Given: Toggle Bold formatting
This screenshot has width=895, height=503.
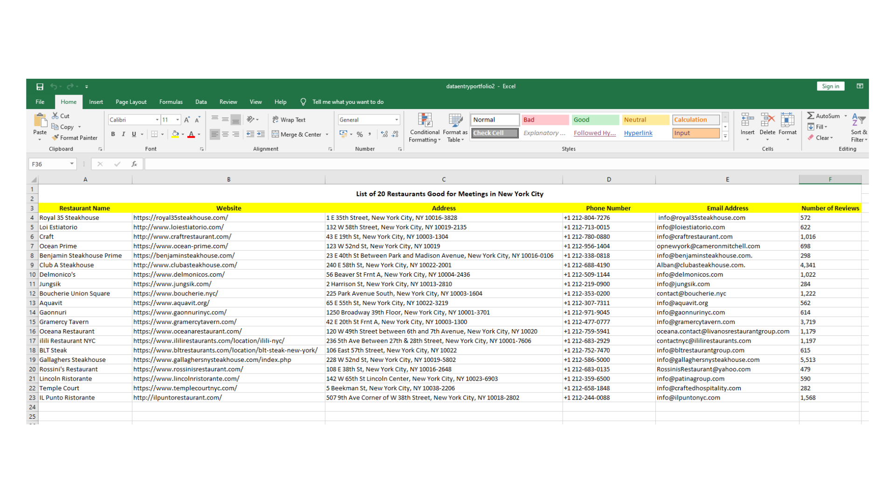Looking at the screenshot, I should point(113,135).
